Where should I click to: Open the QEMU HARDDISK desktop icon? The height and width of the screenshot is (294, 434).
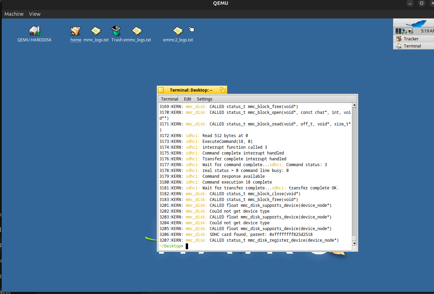point(34,31)
